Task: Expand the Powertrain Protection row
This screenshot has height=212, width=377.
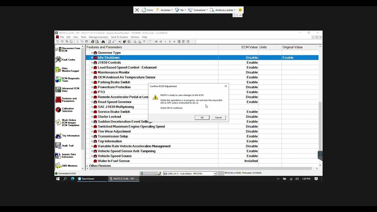Action: tap(92, 87)
